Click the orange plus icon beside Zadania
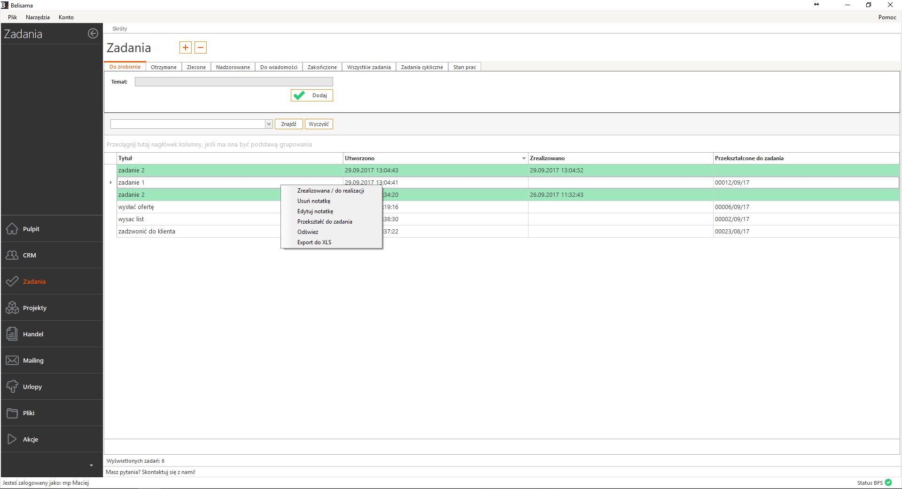Image resolution: width=902 pixels, height=489 pixels. click(x=186, y=47)
